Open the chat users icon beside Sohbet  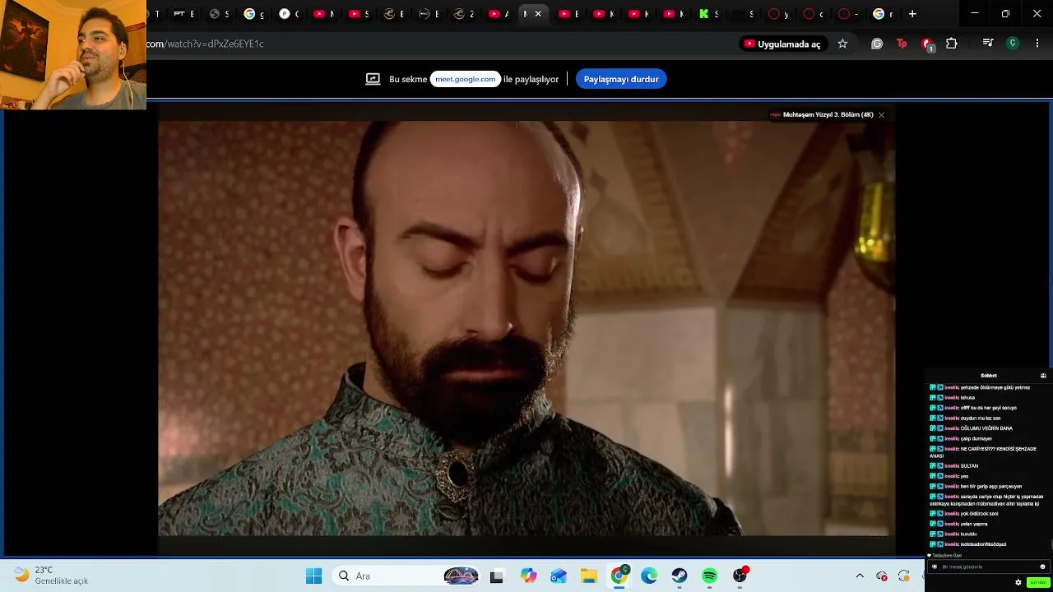1043,376
